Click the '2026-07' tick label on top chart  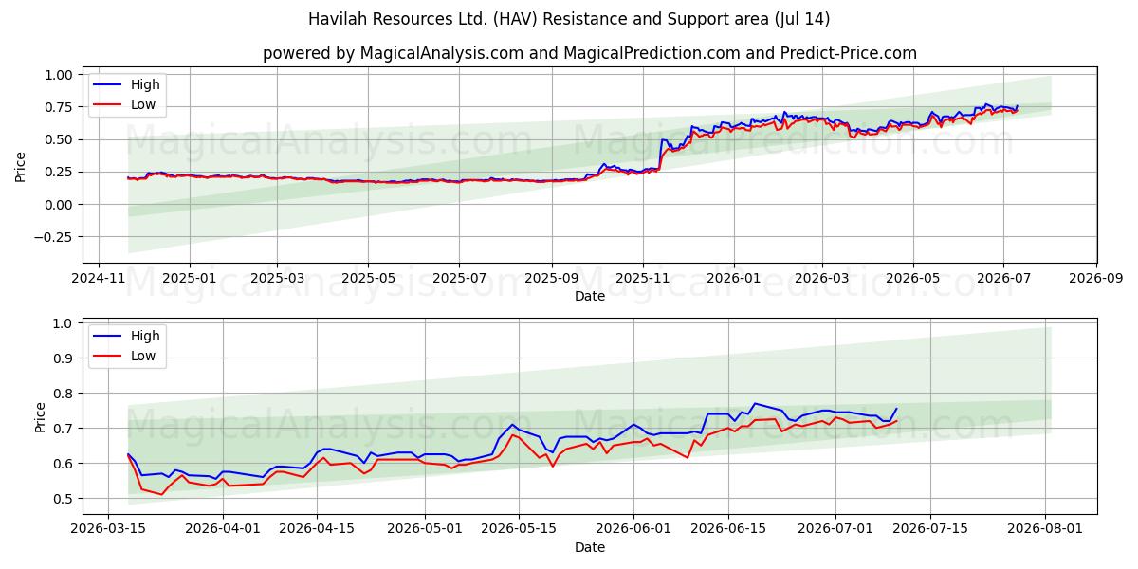click(x=1003, y=278)
